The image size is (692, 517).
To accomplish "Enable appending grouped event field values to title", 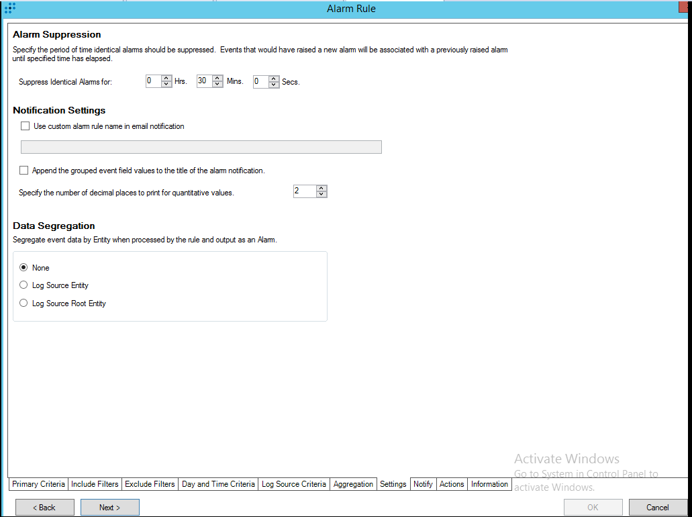I will coord(23,170).
